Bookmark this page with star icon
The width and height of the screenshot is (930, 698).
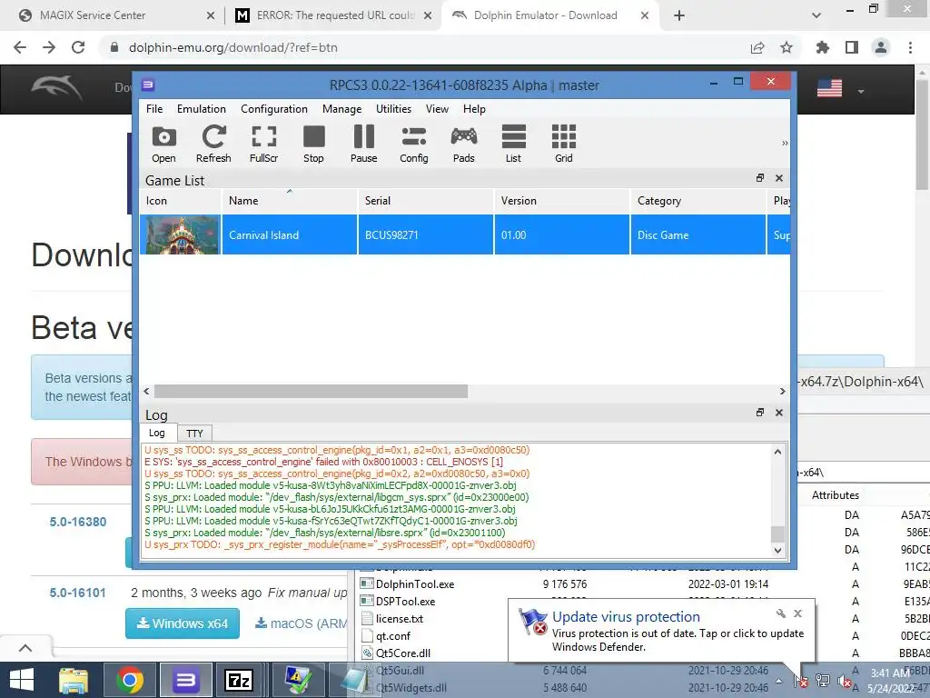pyautogui.click(x=787, y=47)
